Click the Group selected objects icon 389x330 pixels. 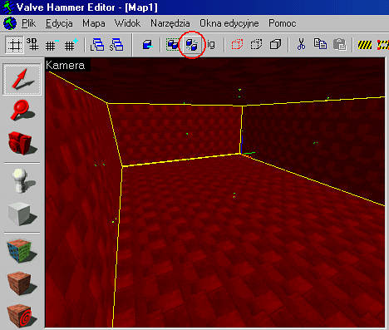173,45
